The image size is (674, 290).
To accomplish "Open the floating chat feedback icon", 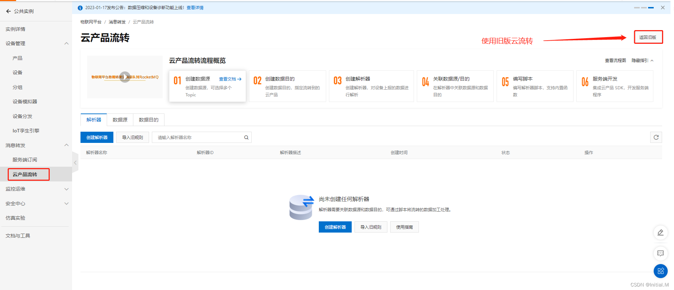I will click(x=660, y=253).
